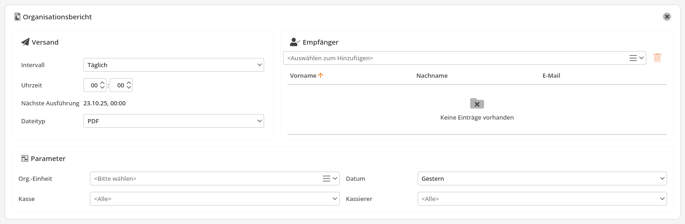
Task: Increase the hour value with up arrow
Action: 102,83
